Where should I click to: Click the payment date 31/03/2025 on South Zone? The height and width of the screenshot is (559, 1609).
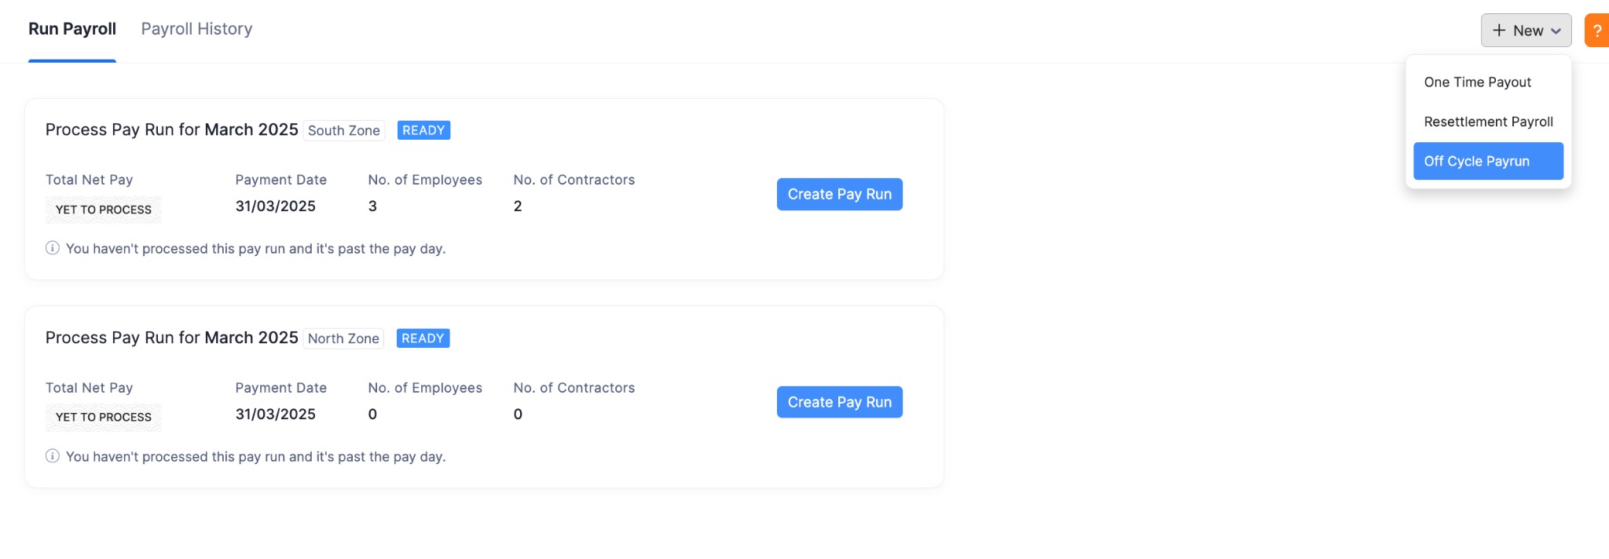click(x=275, y=206)
